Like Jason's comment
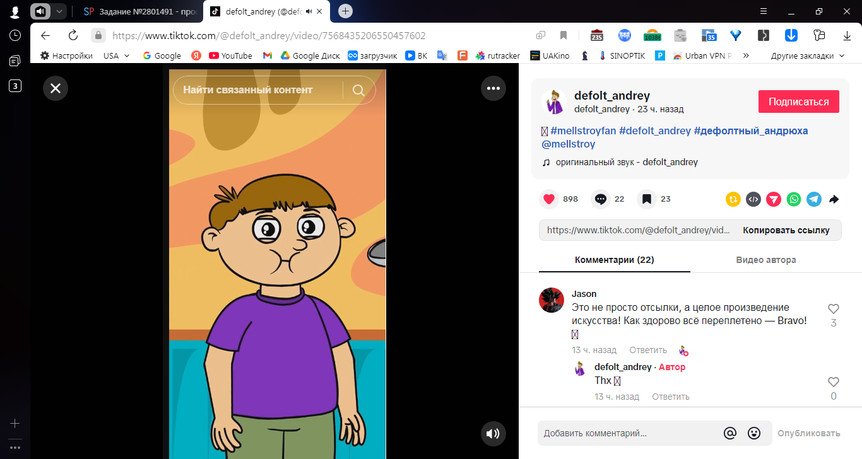The width and height of the screenshot is (862, 459). click(x=834, y=309)
